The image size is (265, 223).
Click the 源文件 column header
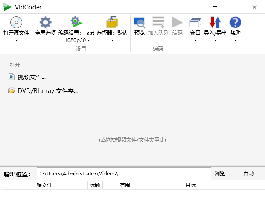(44, 185)
